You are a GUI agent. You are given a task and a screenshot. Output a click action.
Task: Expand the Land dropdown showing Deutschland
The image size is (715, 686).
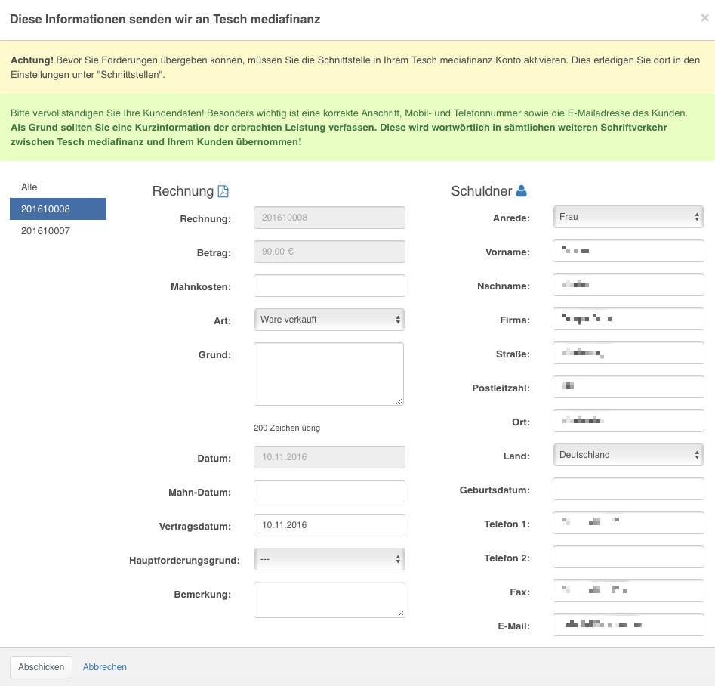coord(628,455)
